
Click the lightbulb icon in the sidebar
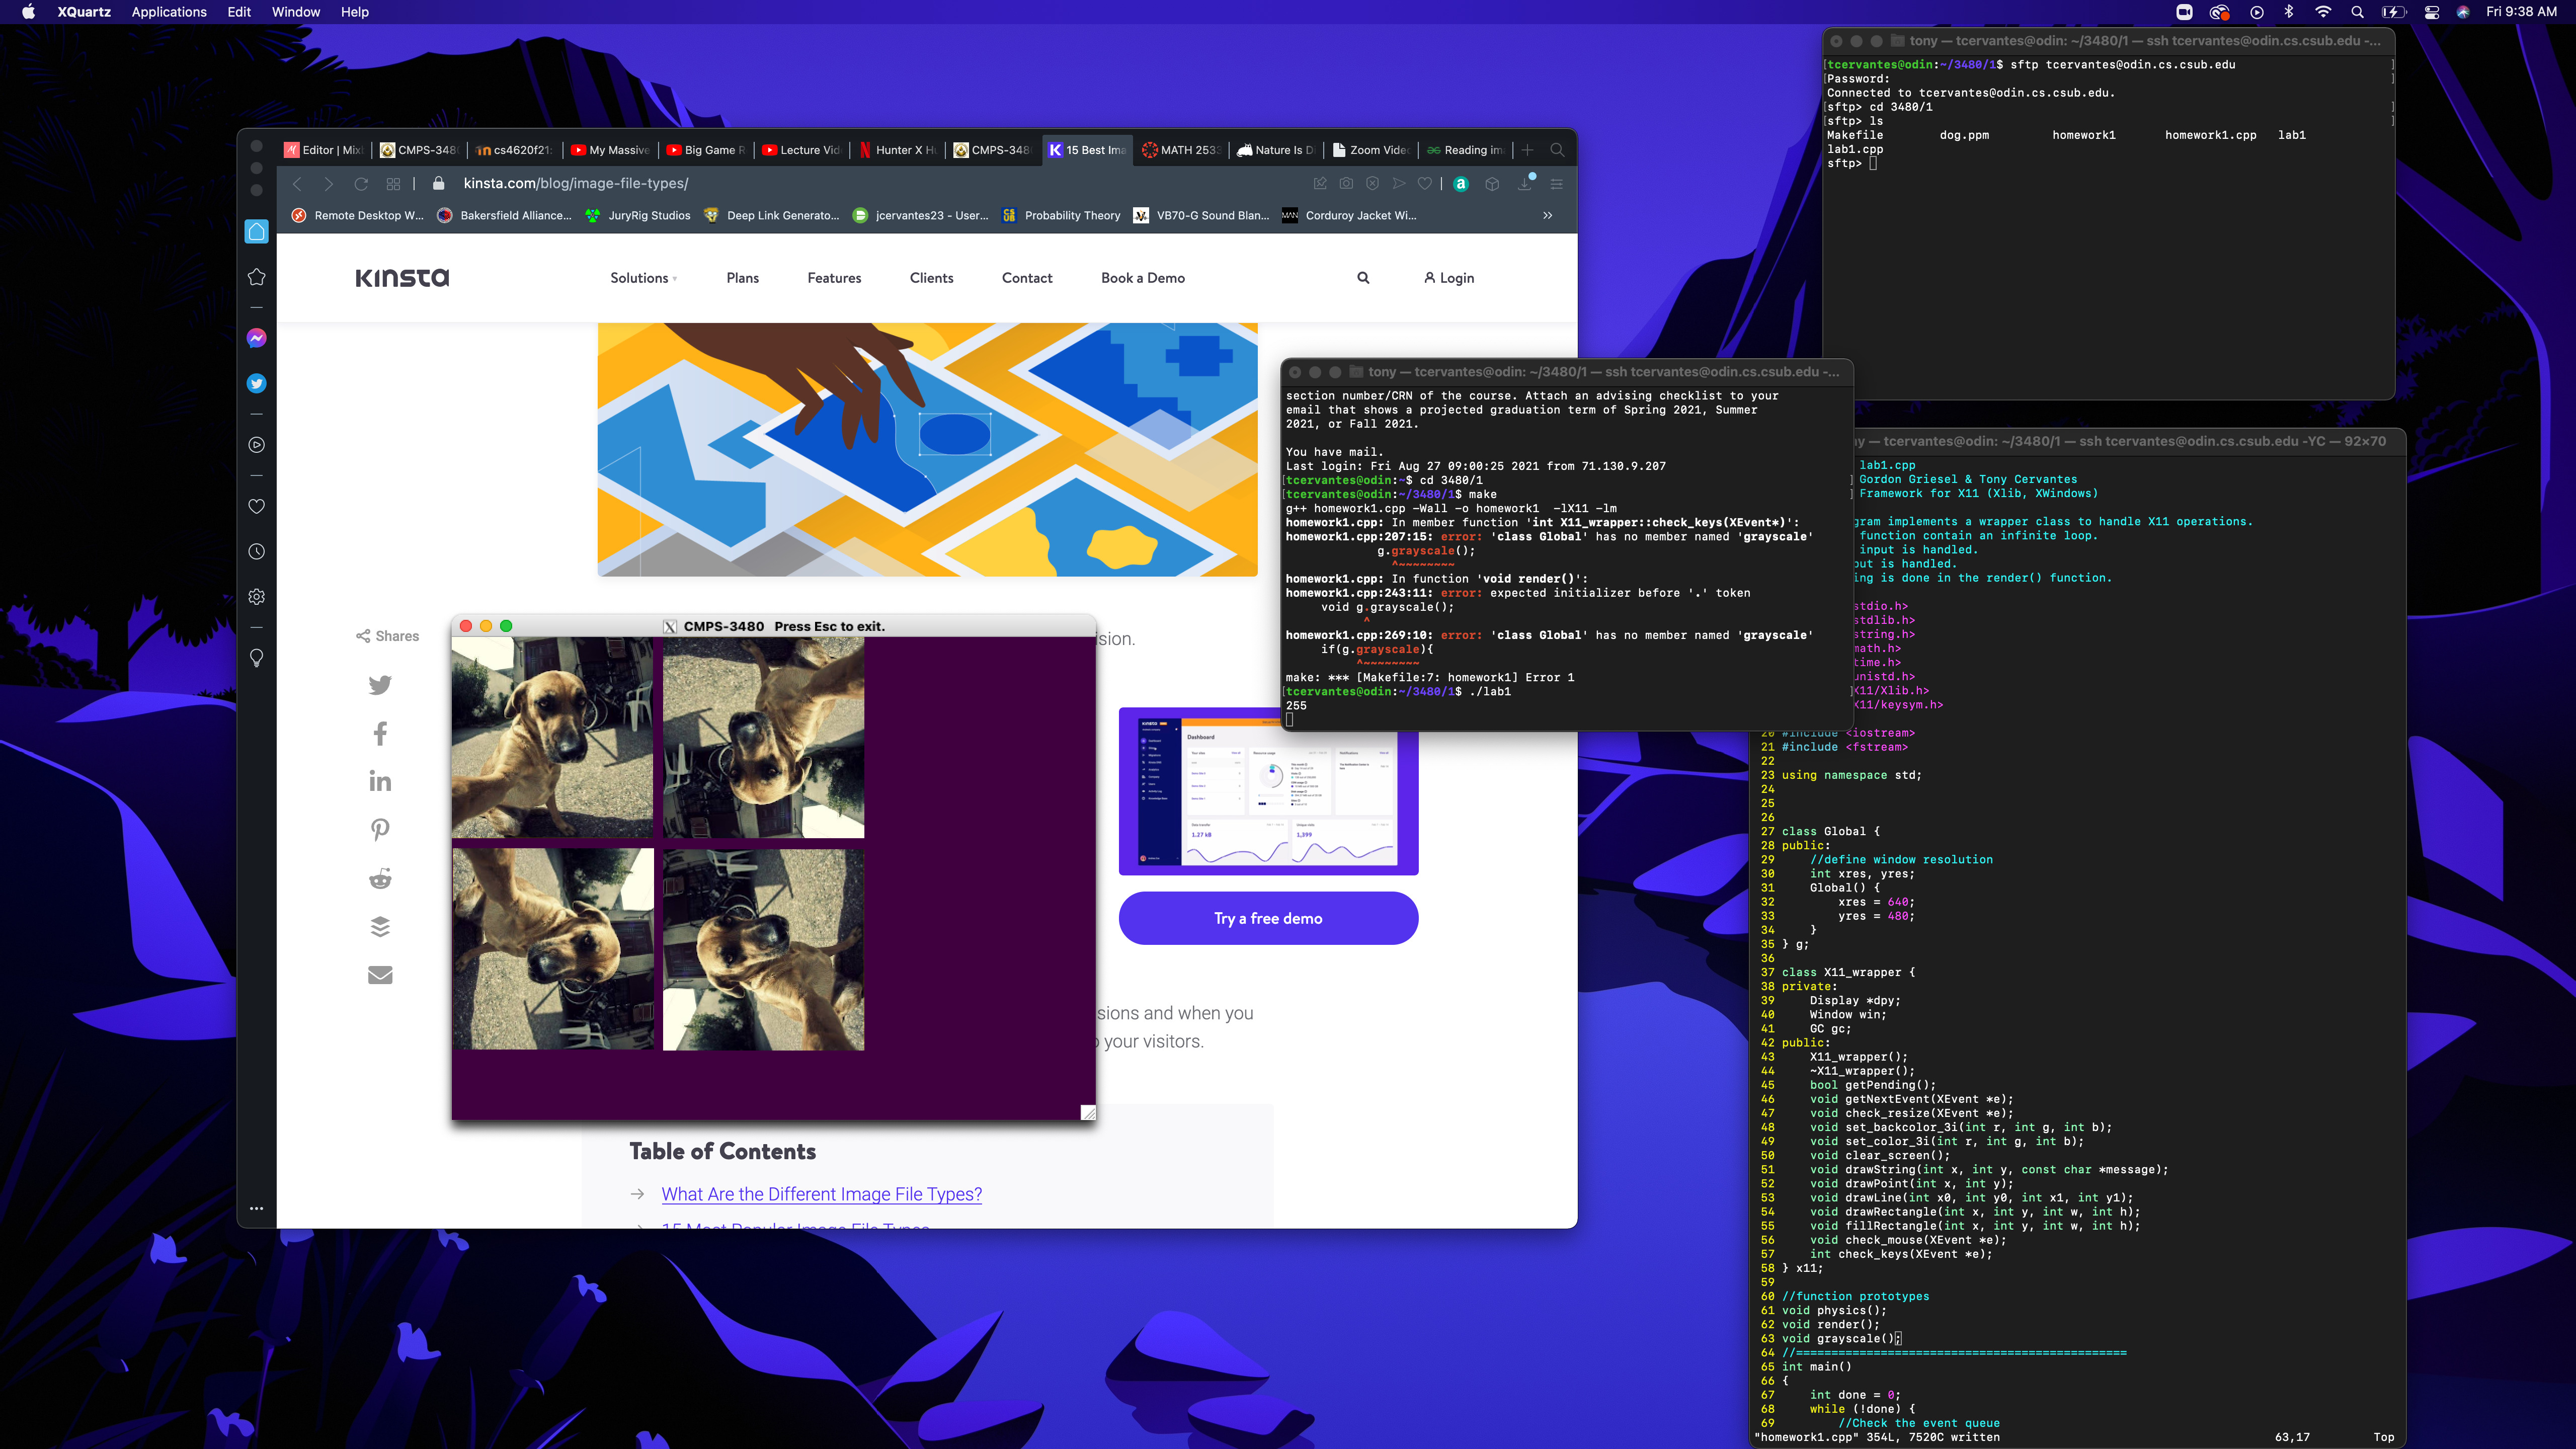tap(256, 658)
